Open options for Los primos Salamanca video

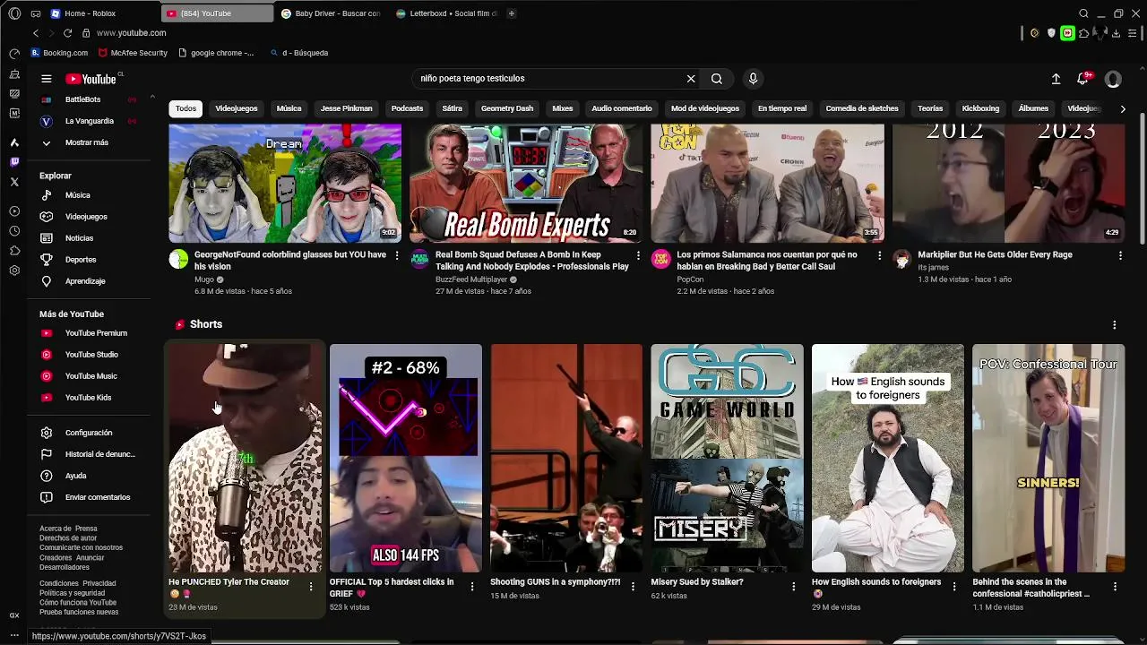click(x=879, y=255)
